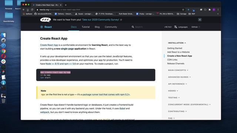Open Chrome's three-dot menu
Image resolution: width=237 pixels, height=133 pixels.
[218, 10]
